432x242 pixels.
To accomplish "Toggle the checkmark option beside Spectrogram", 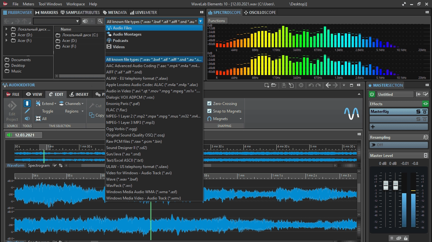I will pyautogui.click(x=55, y=165).
